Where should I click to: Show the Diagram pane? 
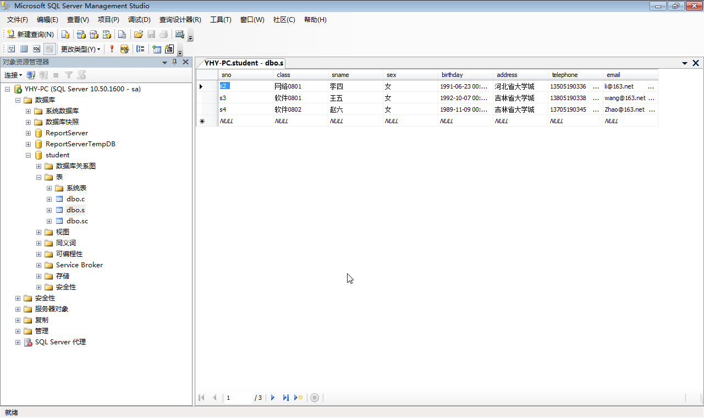click(x=11, y=49)
